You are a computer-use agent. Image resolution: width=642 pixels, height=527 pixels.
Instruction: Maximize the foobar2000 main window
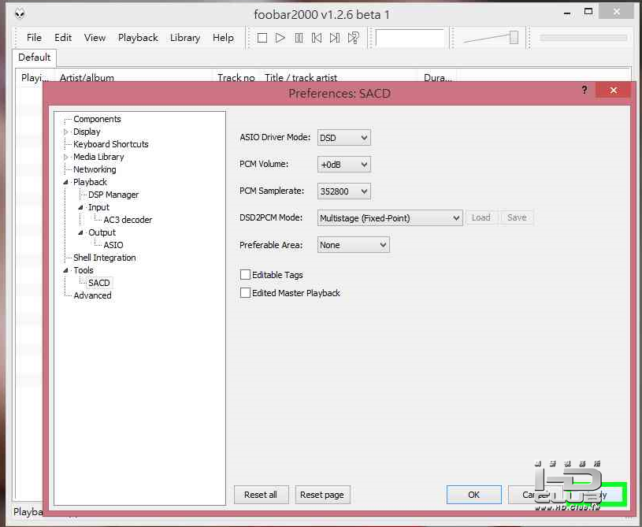point(588,12)
